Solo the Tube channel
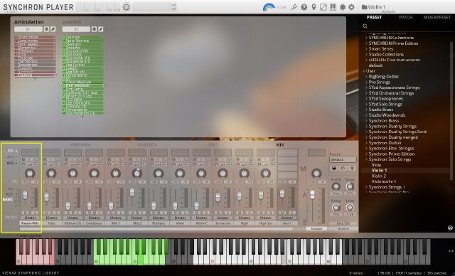Viewport: 455px width, 276px height. (55, 213)
